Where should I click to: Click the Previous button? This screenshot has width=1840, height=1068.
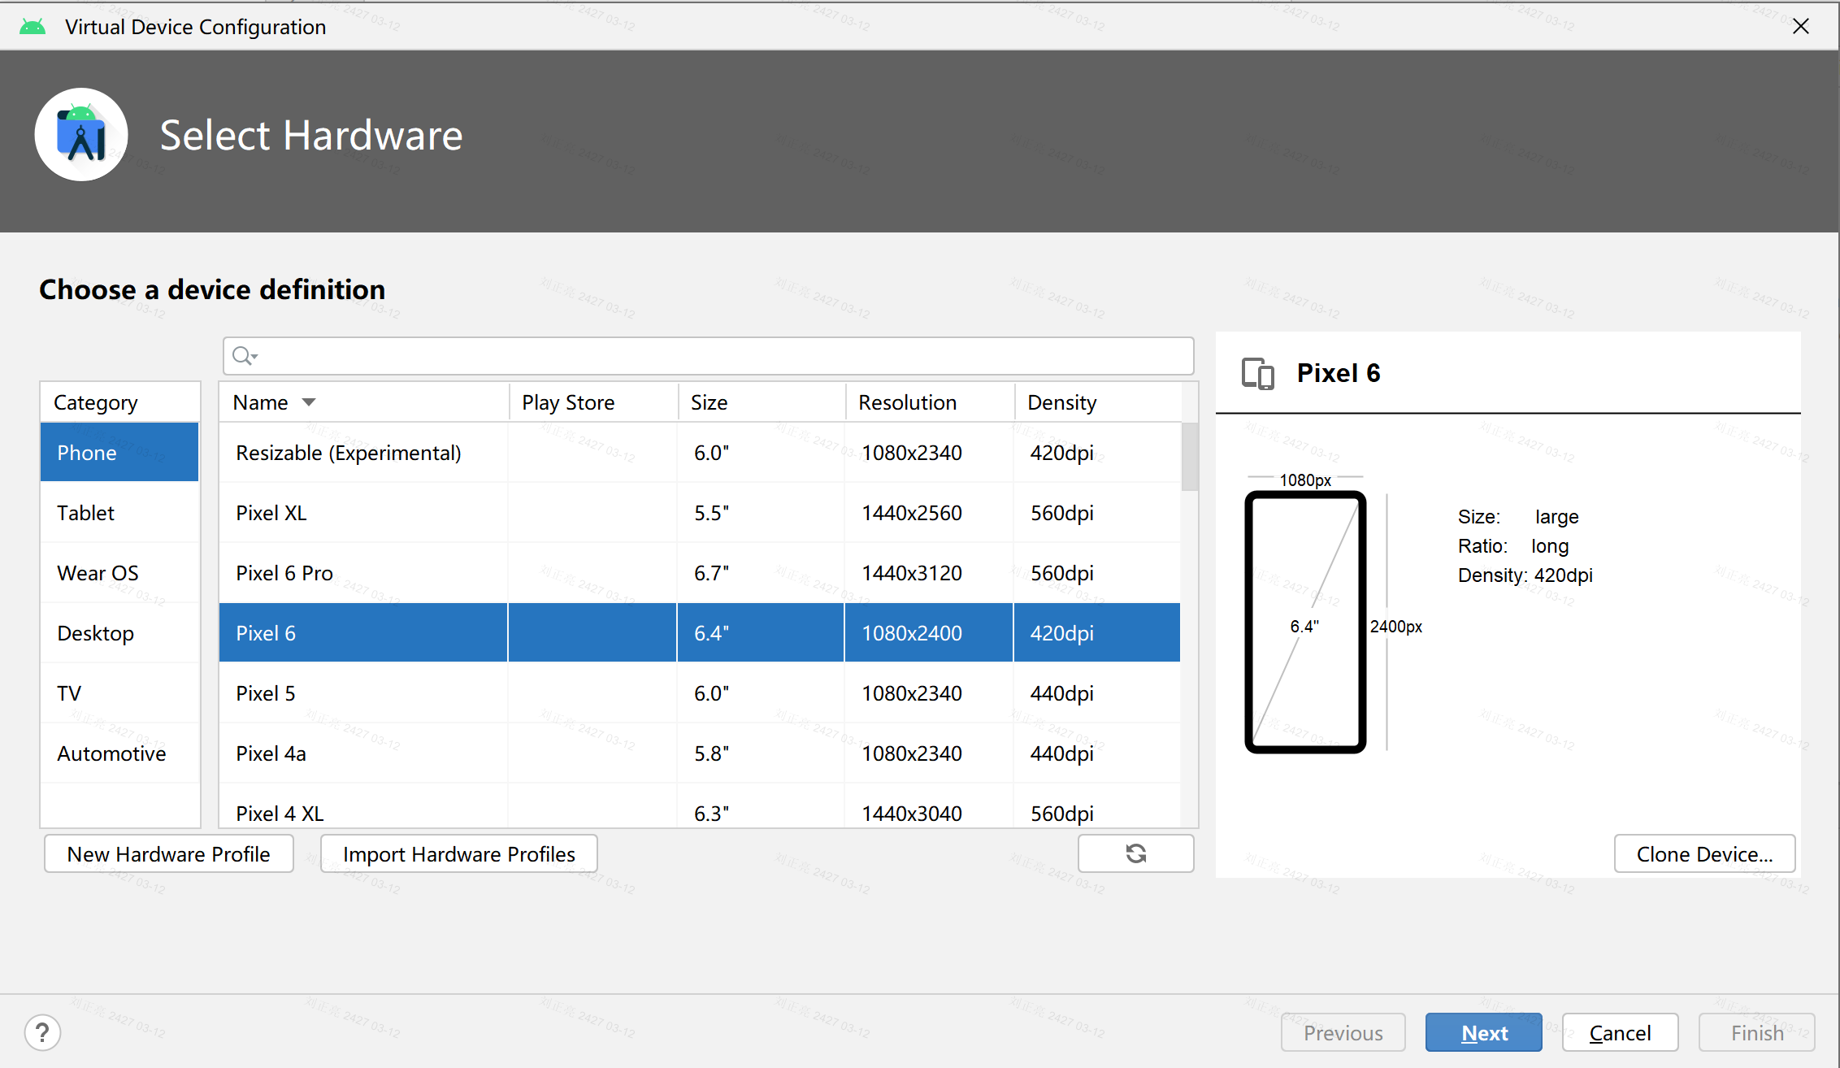pyautogui.click(x=1343, y=1032)
